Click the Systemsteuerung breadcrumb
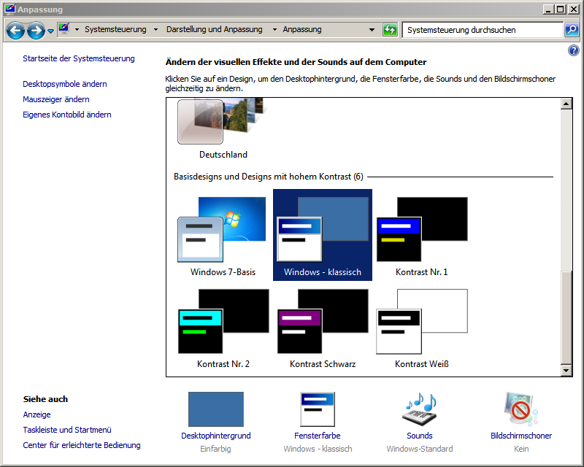The width and height of the screenshot is (584, 467). tap(115, 29)
